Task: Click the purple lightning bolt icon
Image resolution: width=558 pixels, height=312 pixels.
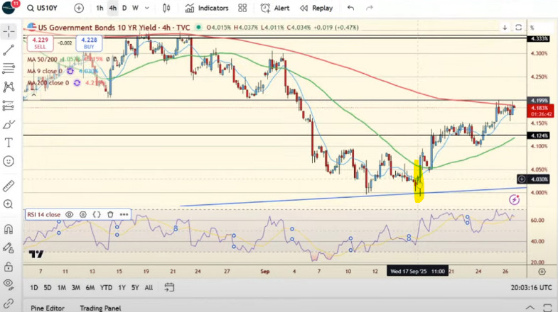Action: 514,200
